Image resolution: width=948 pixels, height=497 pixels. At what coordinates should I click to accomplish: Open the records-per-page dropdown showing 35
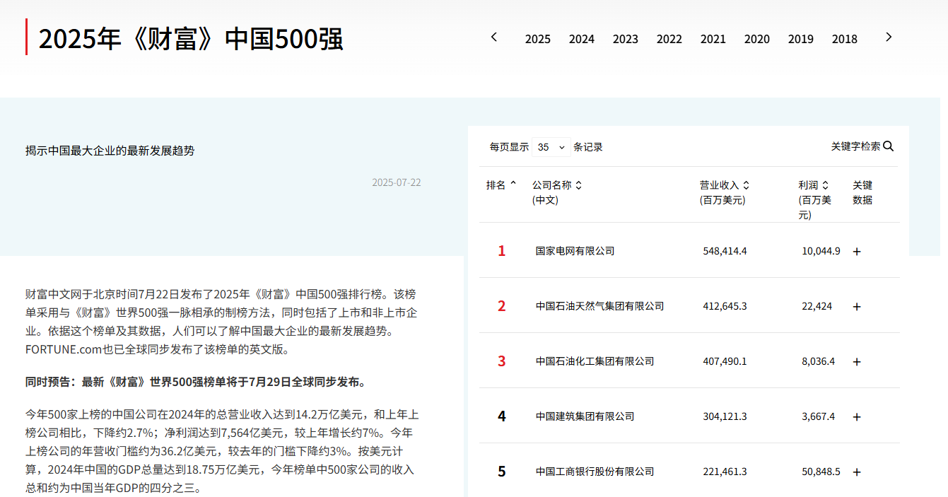click(x=551, y=147)
